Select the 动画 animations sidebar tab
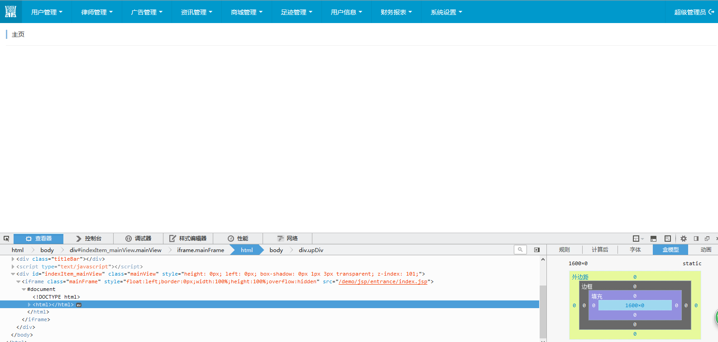 tap(705, 250)
